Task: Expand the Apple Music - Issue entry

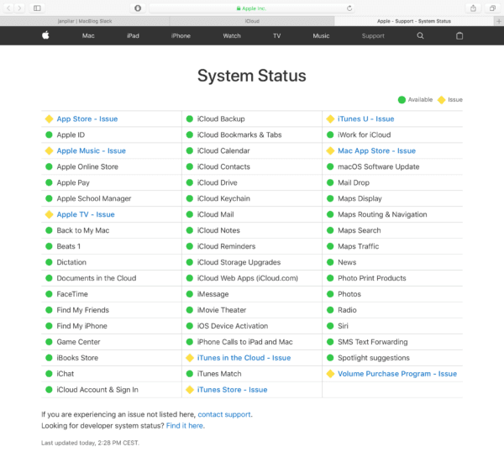Action: (x=91, y=151)
